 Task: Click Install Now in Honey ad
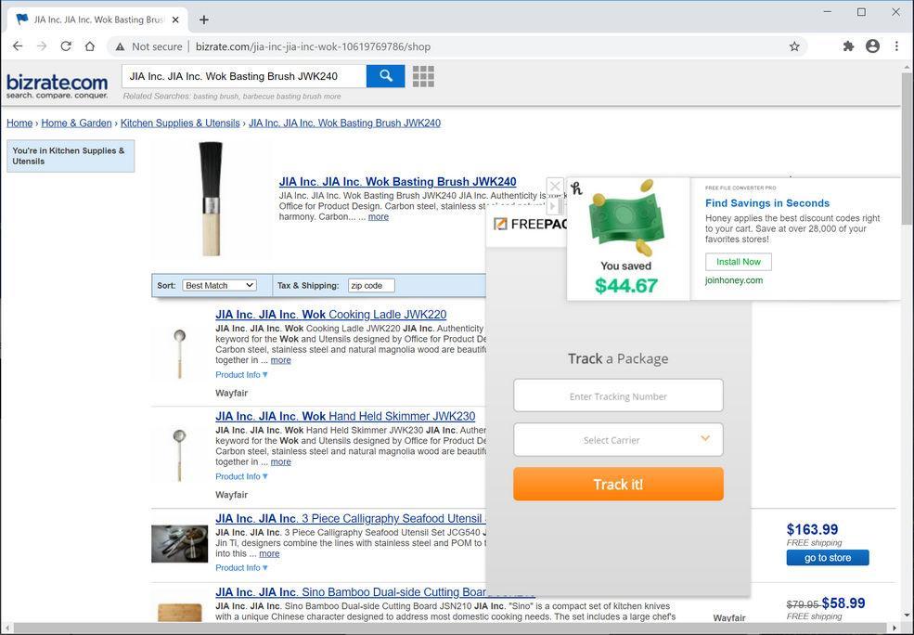(x=738, y=262)
